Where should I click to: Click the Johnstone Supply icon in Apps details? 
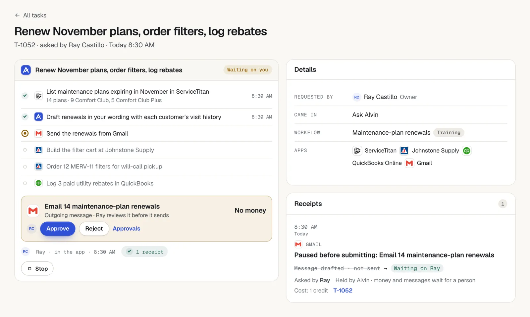(404, 151)
